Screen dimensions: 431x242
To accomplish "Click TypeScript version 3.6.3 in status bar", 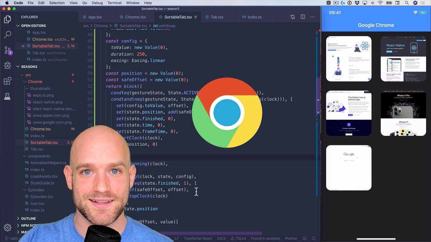I will click(x=221, y=238).
